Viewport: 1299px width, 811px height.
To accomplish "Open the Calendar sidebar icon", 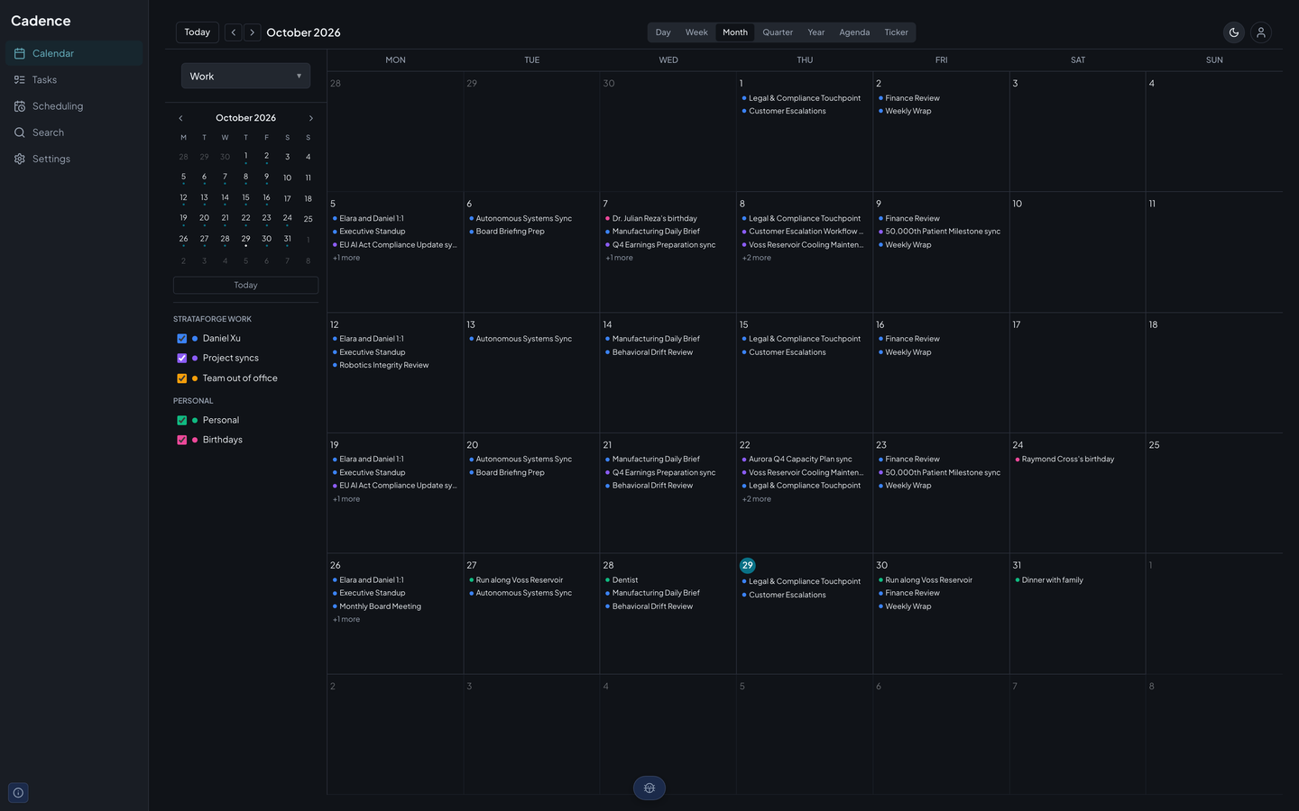I will pyautogui.click(x=20, y=53).
